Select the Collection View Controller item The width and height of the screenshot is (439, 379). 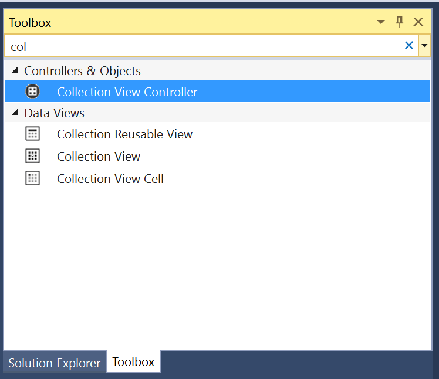[x=218, y=92]
